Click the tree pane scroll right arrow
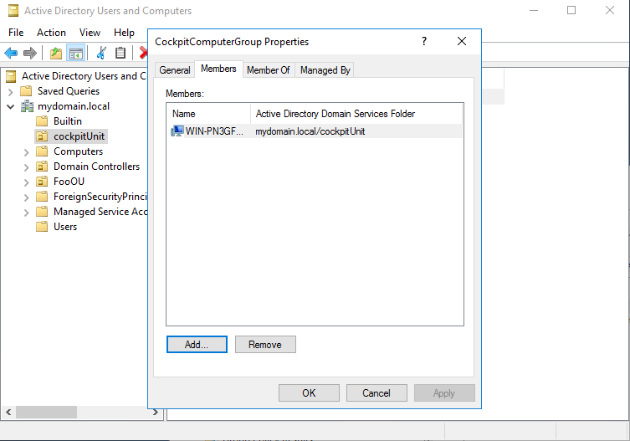Image resolution: width=630 pixels, height=441 pixels. pos(156,412)
